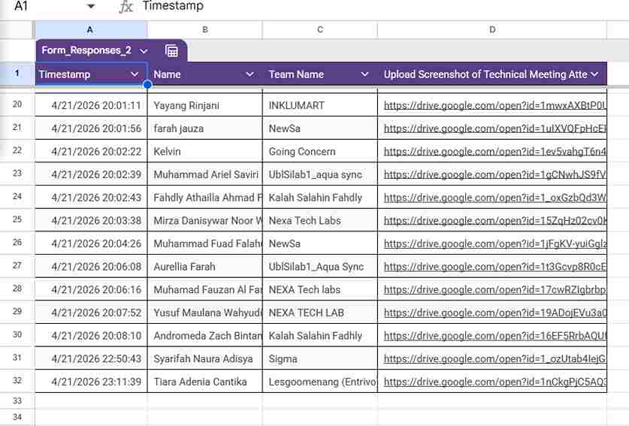Select column C header

tap(320, 30)
